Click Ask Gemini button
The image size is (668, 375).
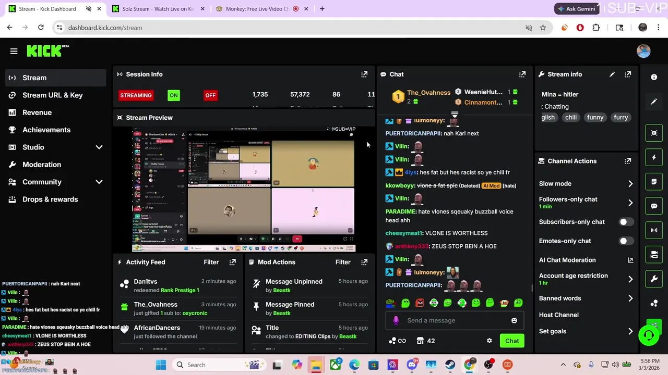(x=577, y=9)
